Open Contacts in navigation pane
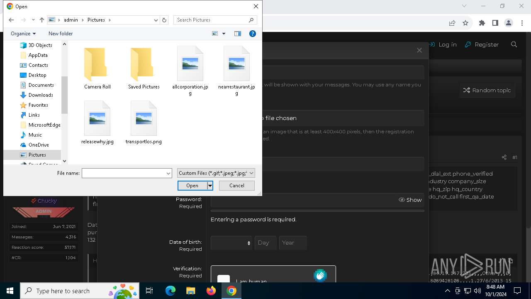531x299 pixels. pos(38,65)
